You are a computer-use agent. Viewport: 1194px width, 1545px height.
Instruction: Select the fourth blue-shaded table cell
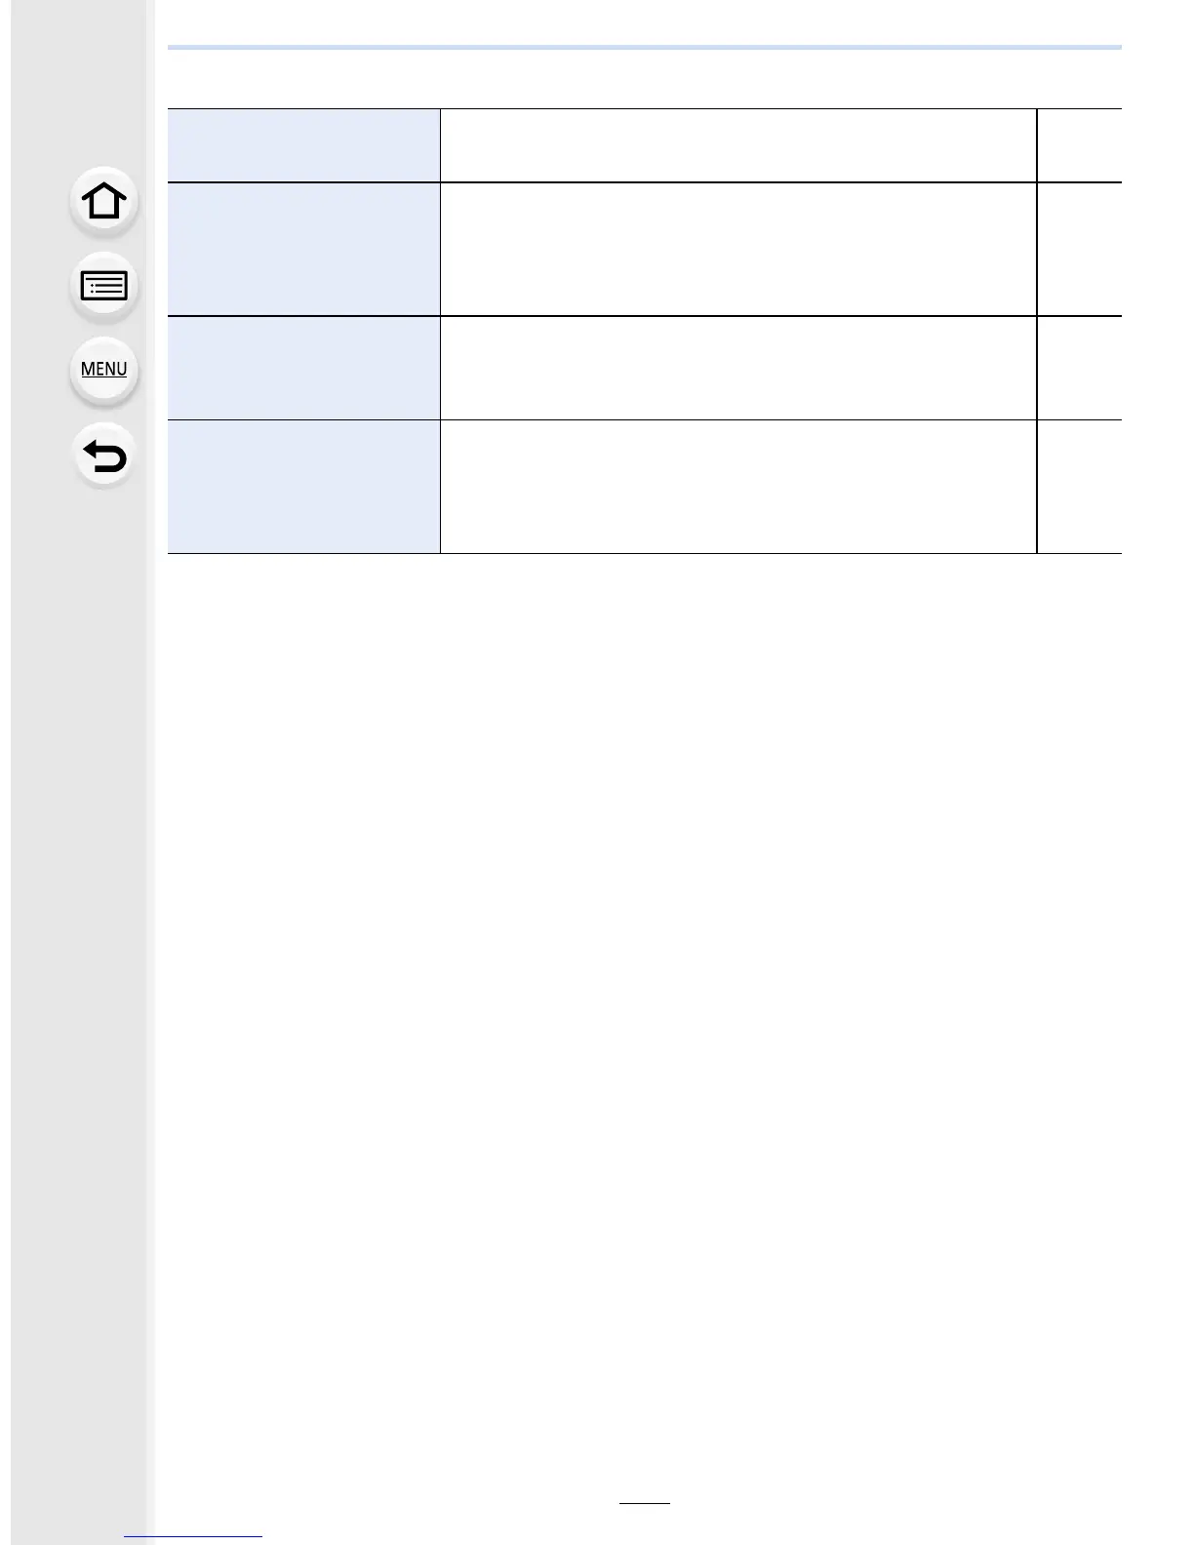tap(303, 487)
